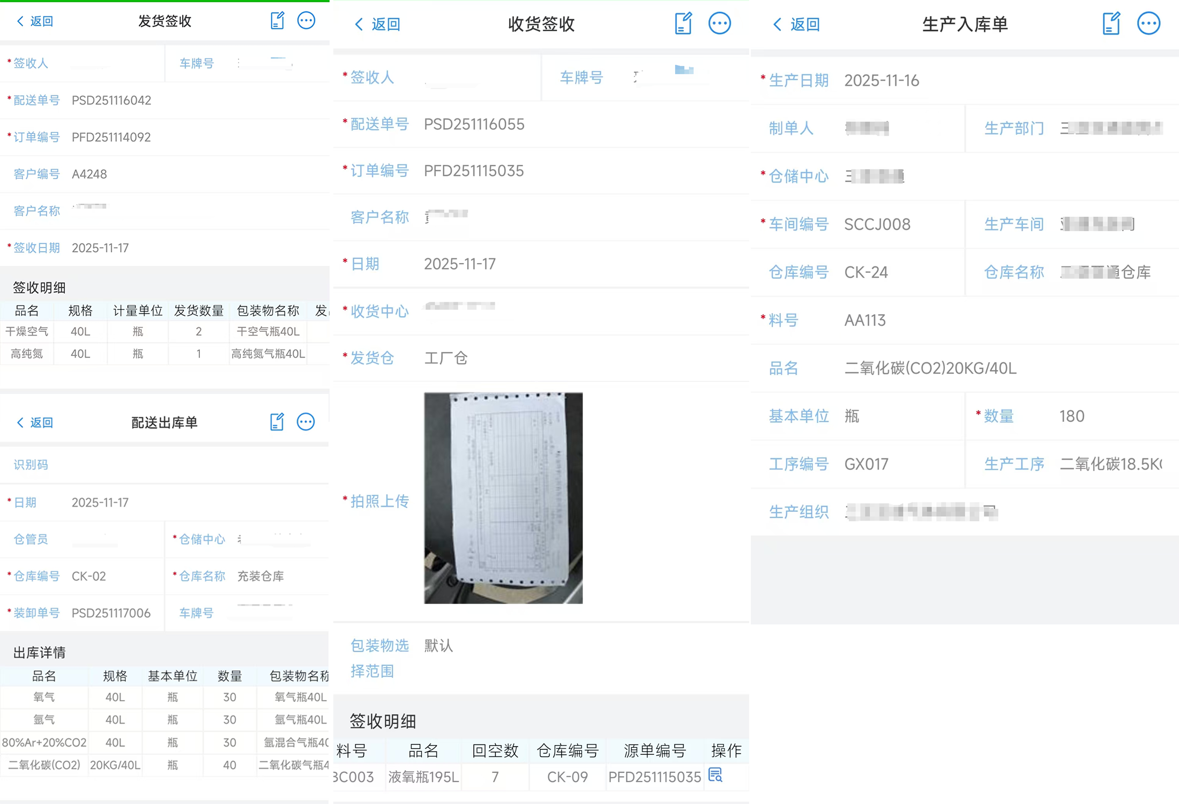Click the back arrow on 生产入库单 page
The image size is (1179, 804).
pos(777,24)
